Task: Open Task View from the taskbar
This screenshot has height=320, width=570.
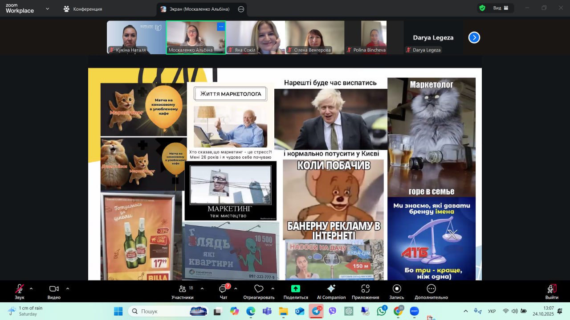Action: pyautogui.click(x=218, y=311)
